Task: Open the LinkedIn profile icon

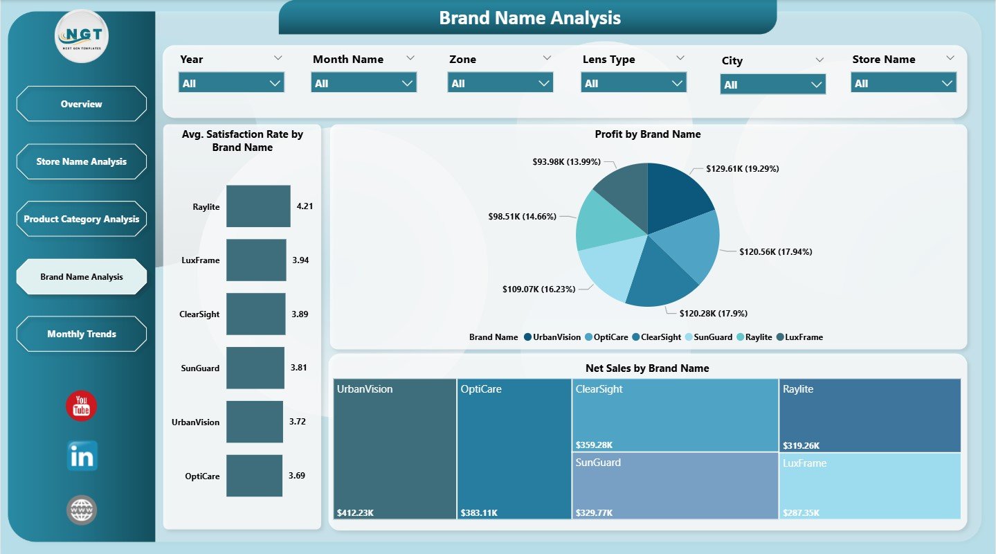Action: pos(80,456)
